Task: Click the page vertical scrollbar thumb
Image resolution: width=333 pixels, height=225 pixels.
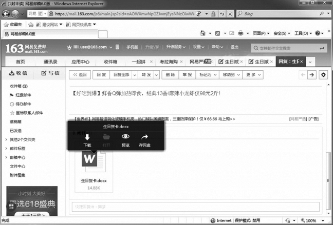Action: point(328,181)
